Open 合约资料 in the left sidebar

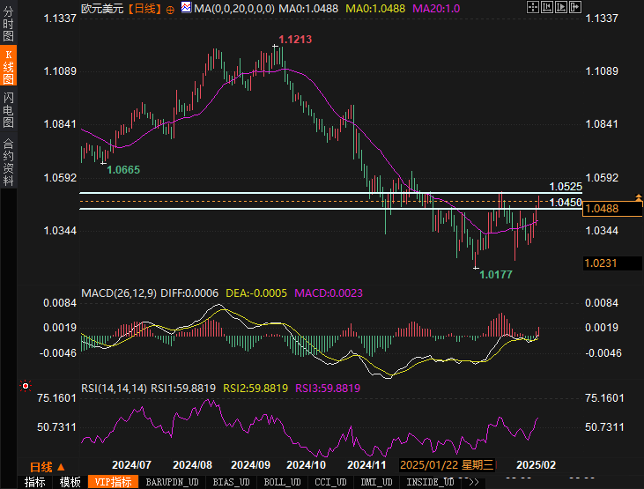(9, 161)
